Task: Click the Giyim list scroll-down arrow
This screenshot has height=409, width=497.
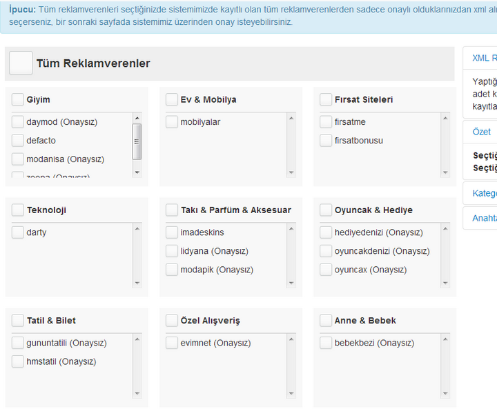Action: (x=137, y=172)
